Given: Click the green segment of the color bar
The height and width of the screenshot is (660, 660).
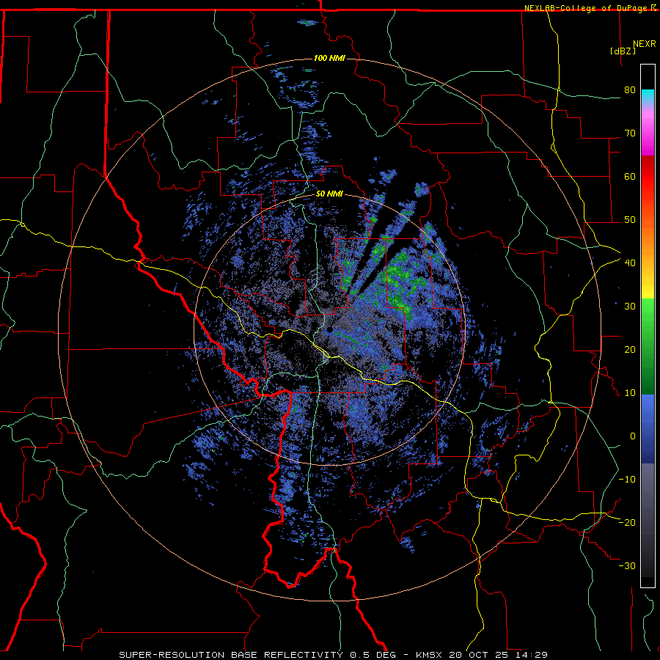Looking at the screenshot, I should point(648,346).
